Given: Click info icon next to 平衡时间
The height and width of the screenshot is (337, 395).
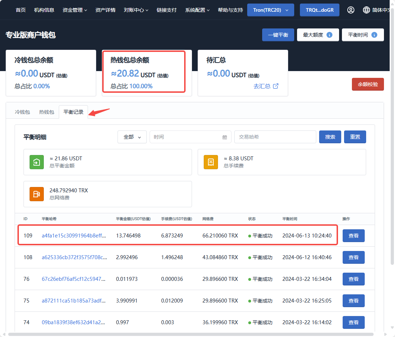Looking at the screenshot, I should (x=374, y=35).
